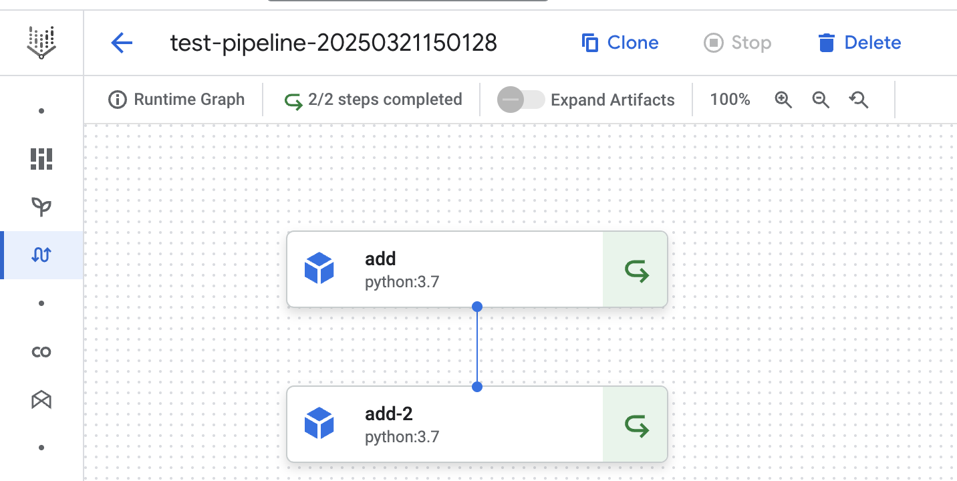Select the add step node
This screenshot has height=481, width=957.
point(477,269)
